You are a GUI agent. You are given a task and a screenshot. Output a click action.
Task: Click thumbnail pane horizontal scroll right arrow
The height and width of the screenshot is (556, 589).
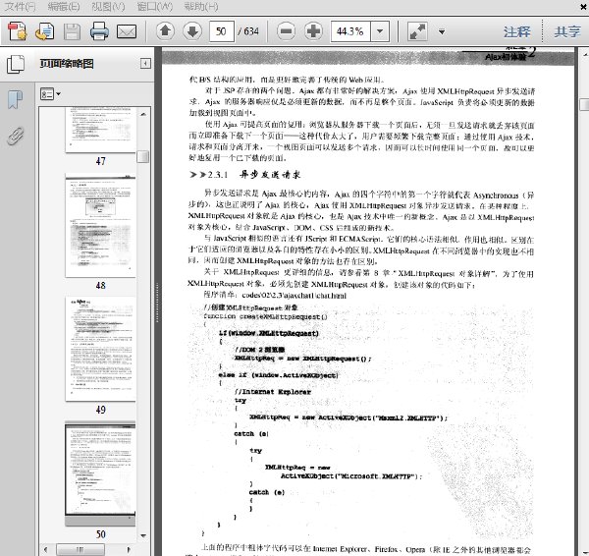129,549
